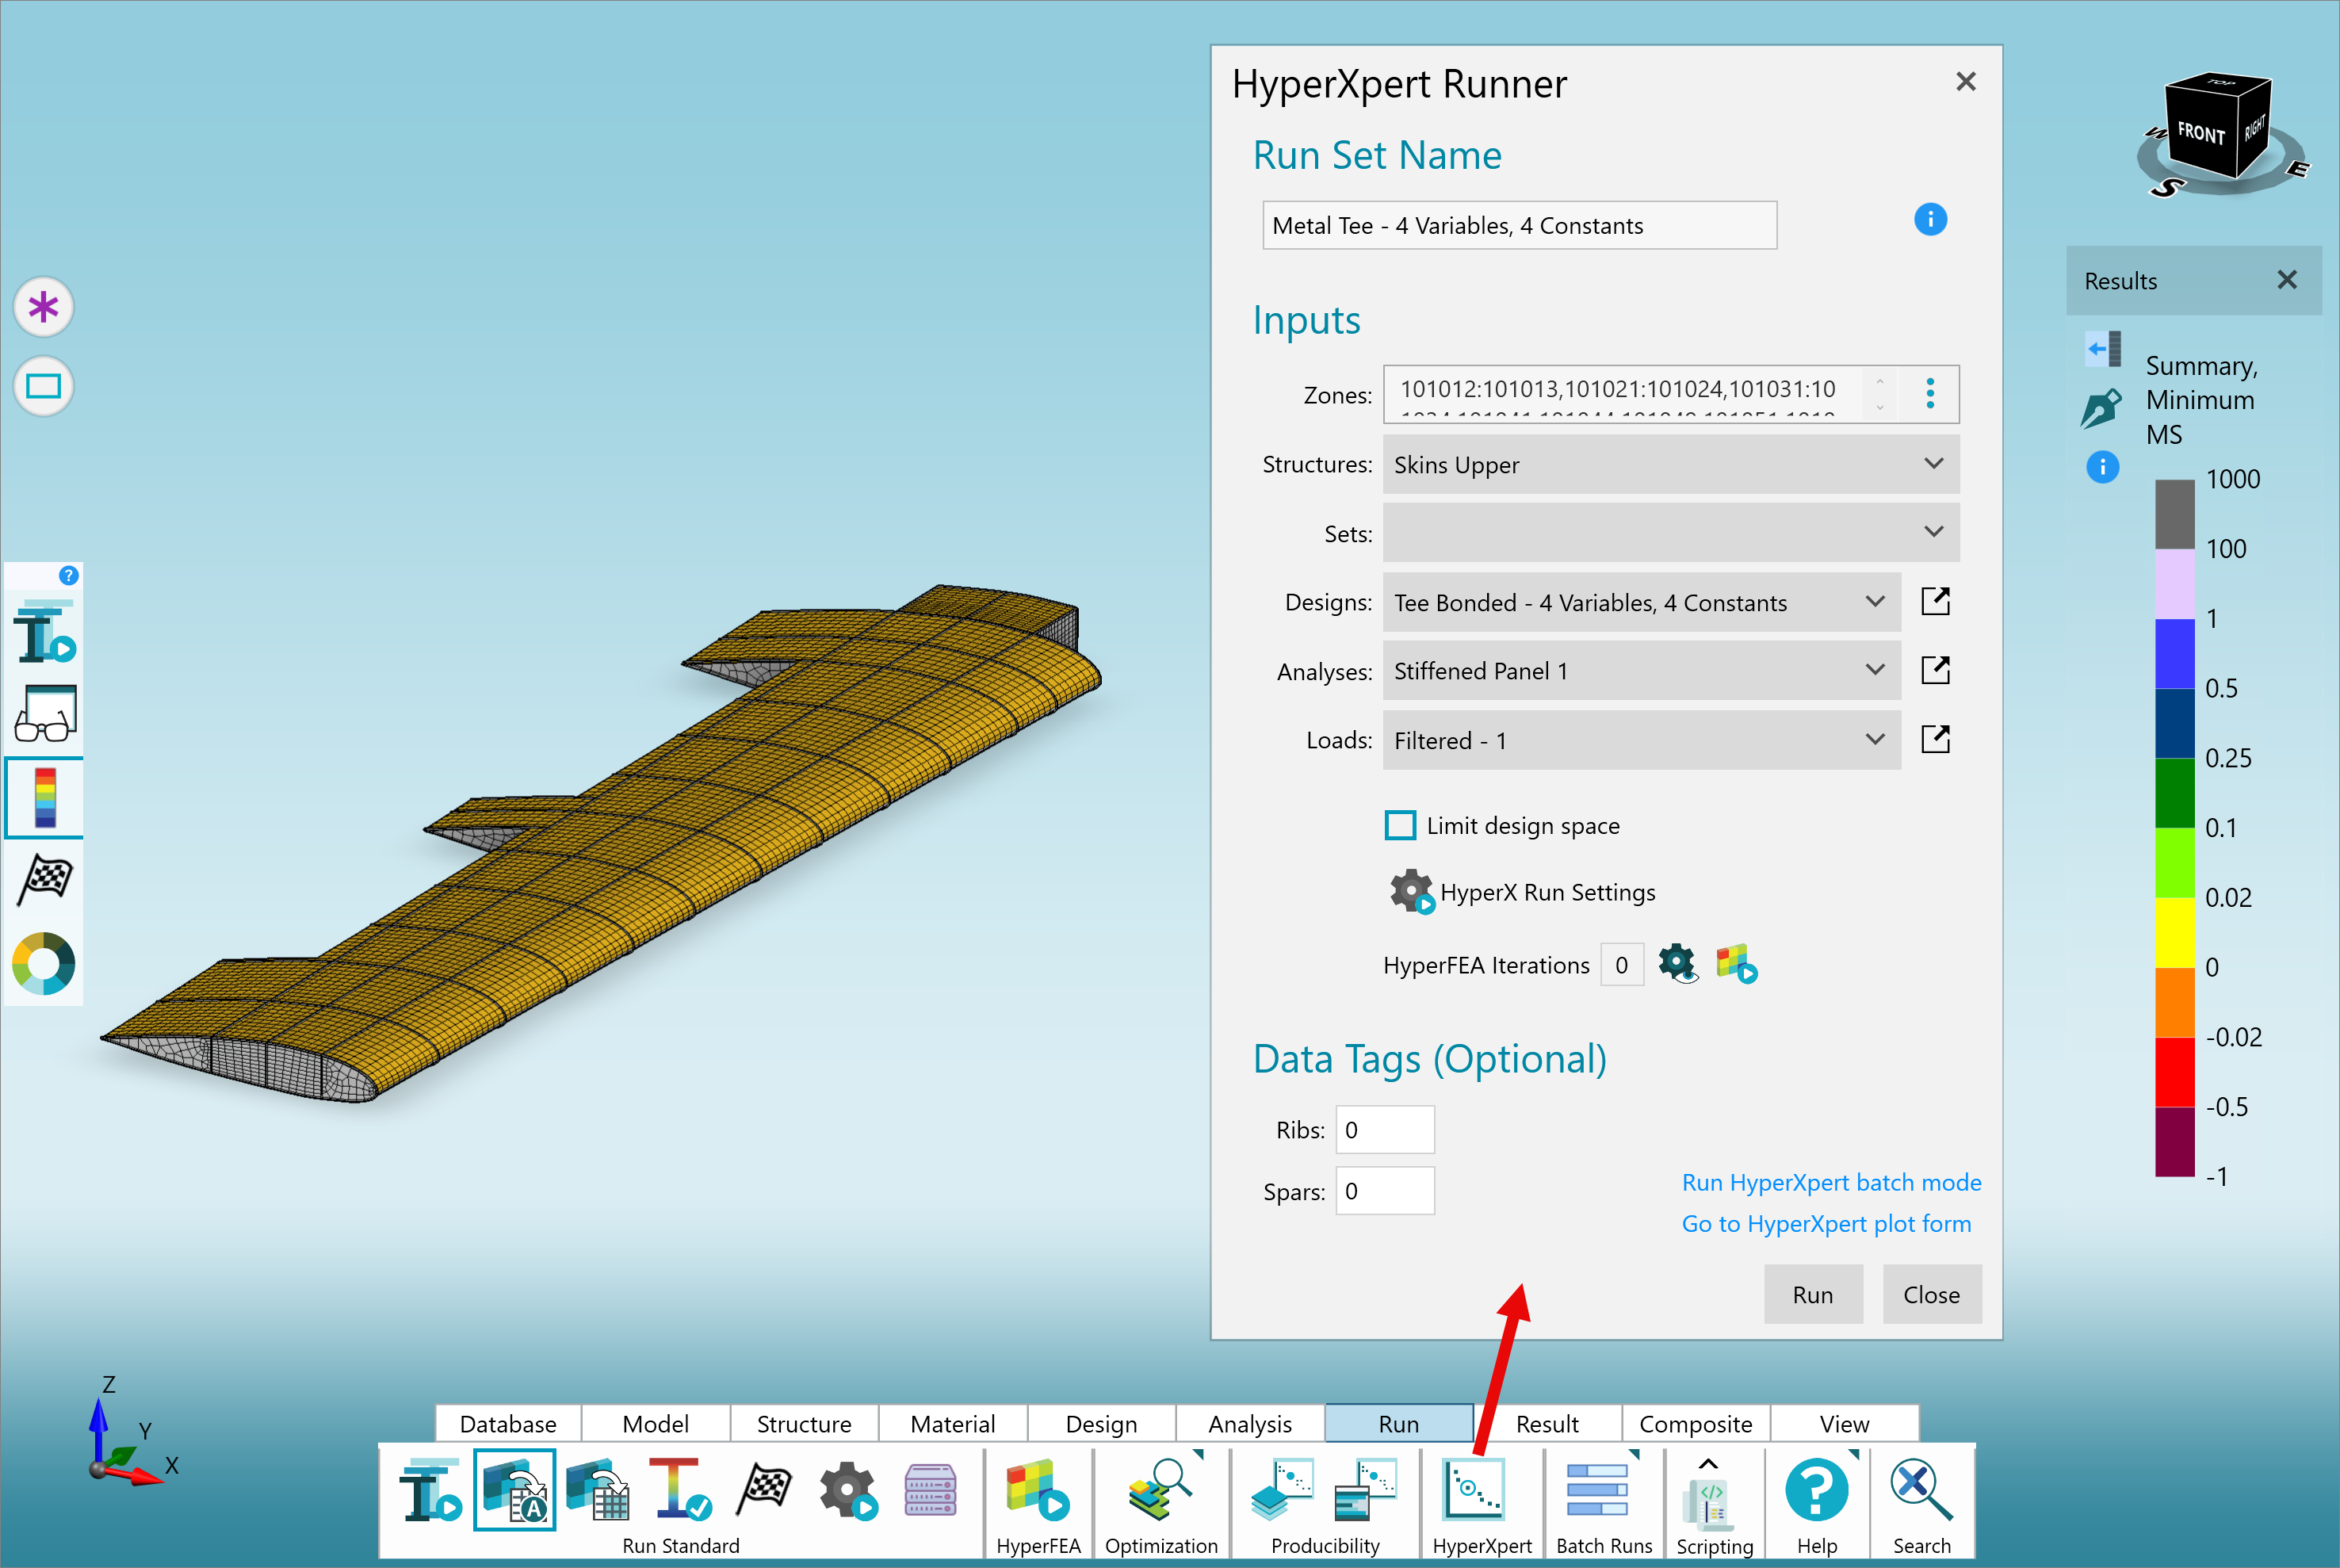The width and height of the screenshot is (2340, 1568).
Task: Click the view orientation cube FRONT face
Action: [x=2201, y=132]
